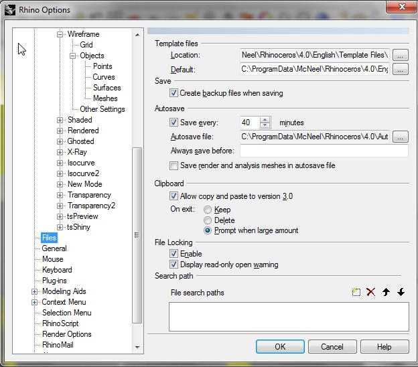Viewport: 418px width, 367px height.
Task: Expand the tsPreview node
Action: (60, 216)
